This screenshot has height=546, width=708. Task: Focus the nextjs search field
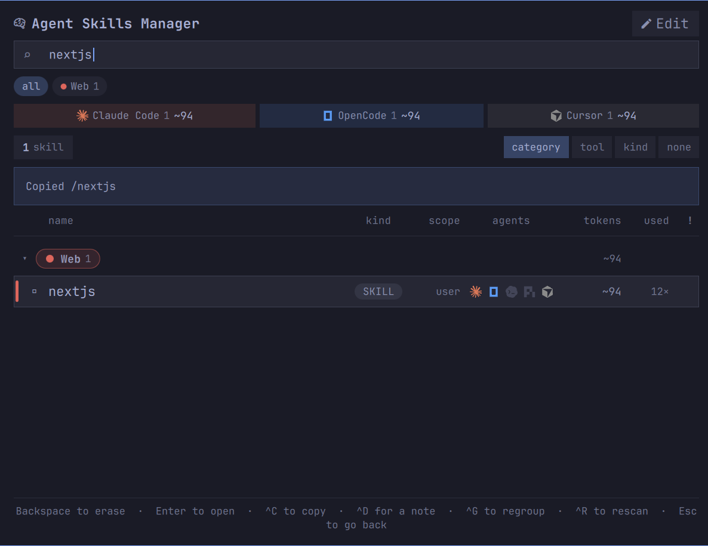[356, 55]
